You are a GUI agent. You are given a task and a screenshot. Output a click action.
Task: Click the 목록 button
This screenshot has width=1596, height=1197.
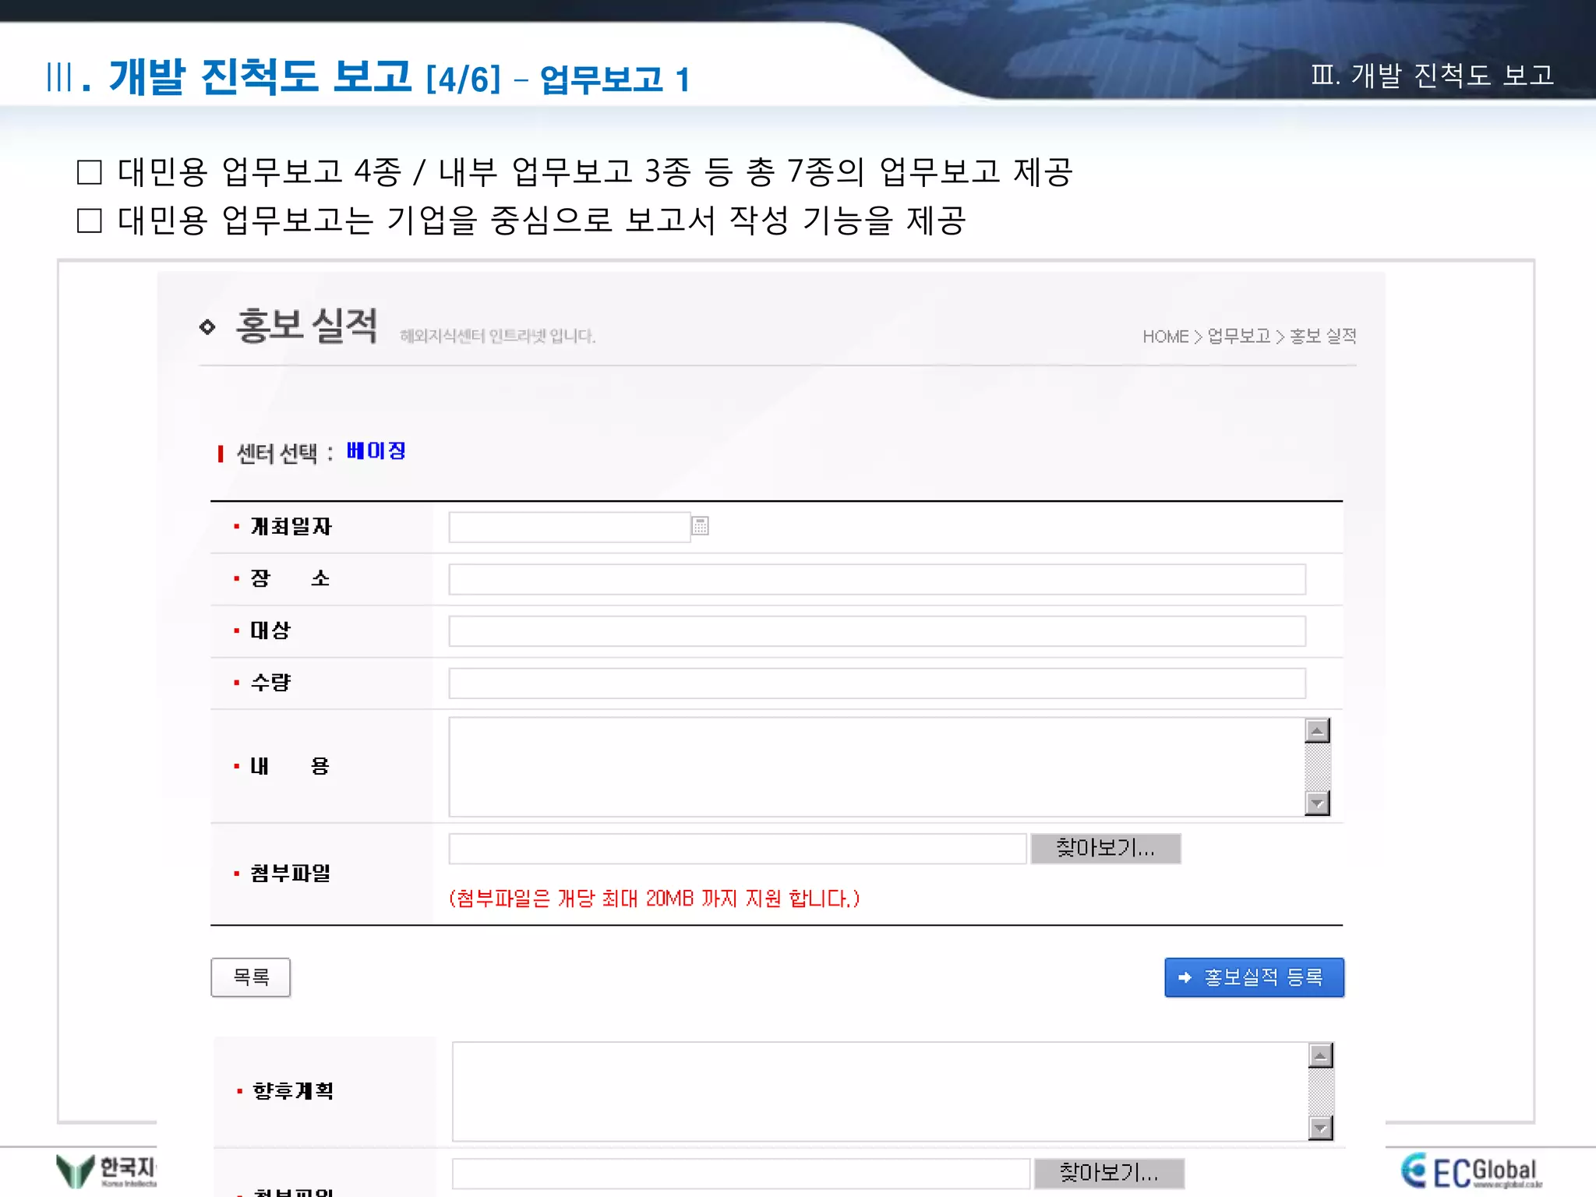pos(251,977)
